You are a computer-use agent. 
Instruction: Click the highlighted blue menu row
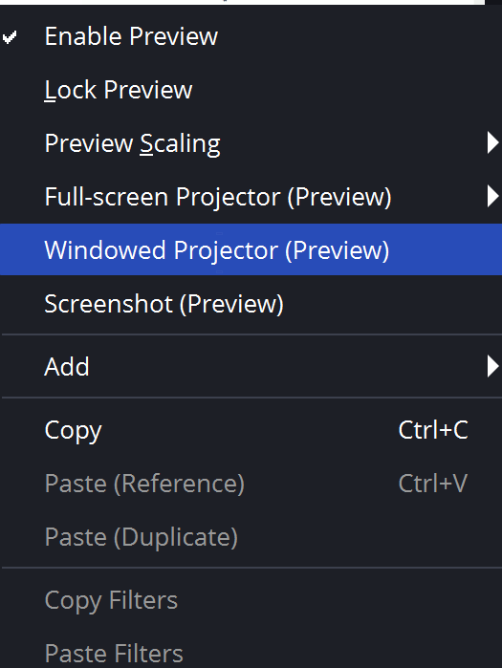[251, 249]
